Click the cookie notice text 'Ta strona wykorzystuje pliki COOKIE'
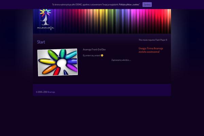204x136 pixels. pos(67,4)
